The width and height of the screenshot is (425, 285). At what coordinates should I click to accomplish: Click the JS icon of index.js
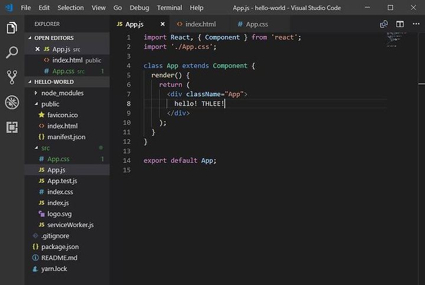pos(41,202)
